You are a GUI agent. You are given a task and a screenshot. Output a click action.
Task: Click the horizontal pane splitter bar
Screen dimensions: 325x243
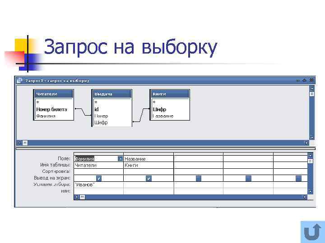point(166,148)
